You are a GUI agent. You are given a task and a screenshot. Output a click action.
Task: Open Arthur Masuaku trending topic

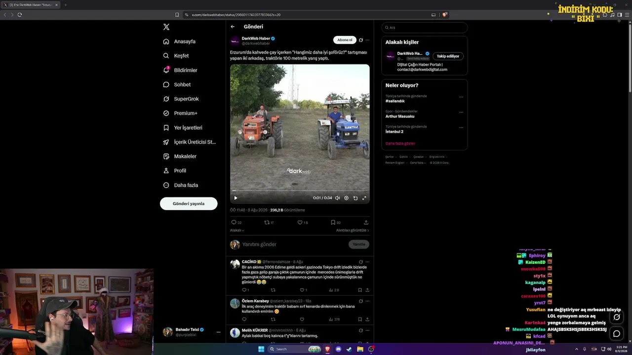click(x=400, y=116)
